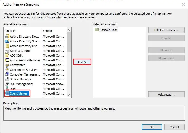Select the Authorization Manager icon

click(x=8, y=60)
